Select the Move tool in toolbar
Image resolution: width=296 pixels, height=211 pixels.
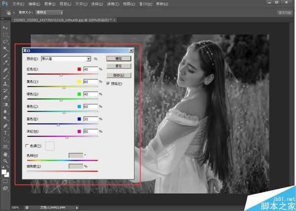[x=6, y=28]
